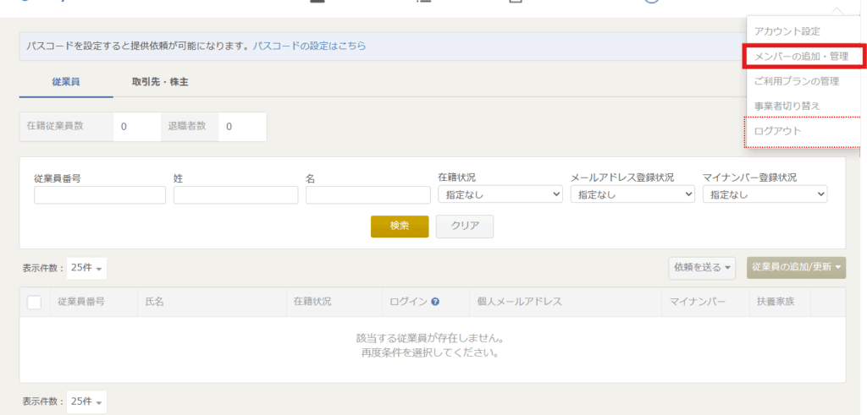This screenshot has height=415, width=867.
Task: Switch to the 取引先・株主 tab
Action: [159, 82]
